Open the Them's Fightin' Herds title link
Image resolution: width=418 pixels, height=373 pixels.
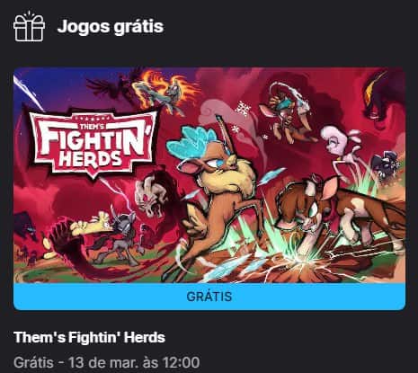pos(89,337)
